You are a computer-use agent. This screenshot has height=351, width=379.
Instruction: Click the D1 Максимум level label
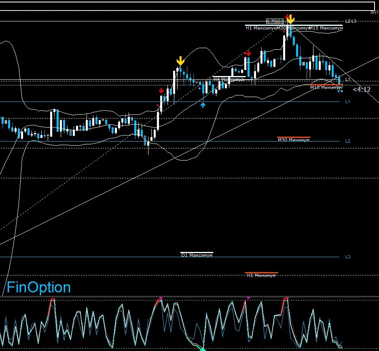point(197,255)
